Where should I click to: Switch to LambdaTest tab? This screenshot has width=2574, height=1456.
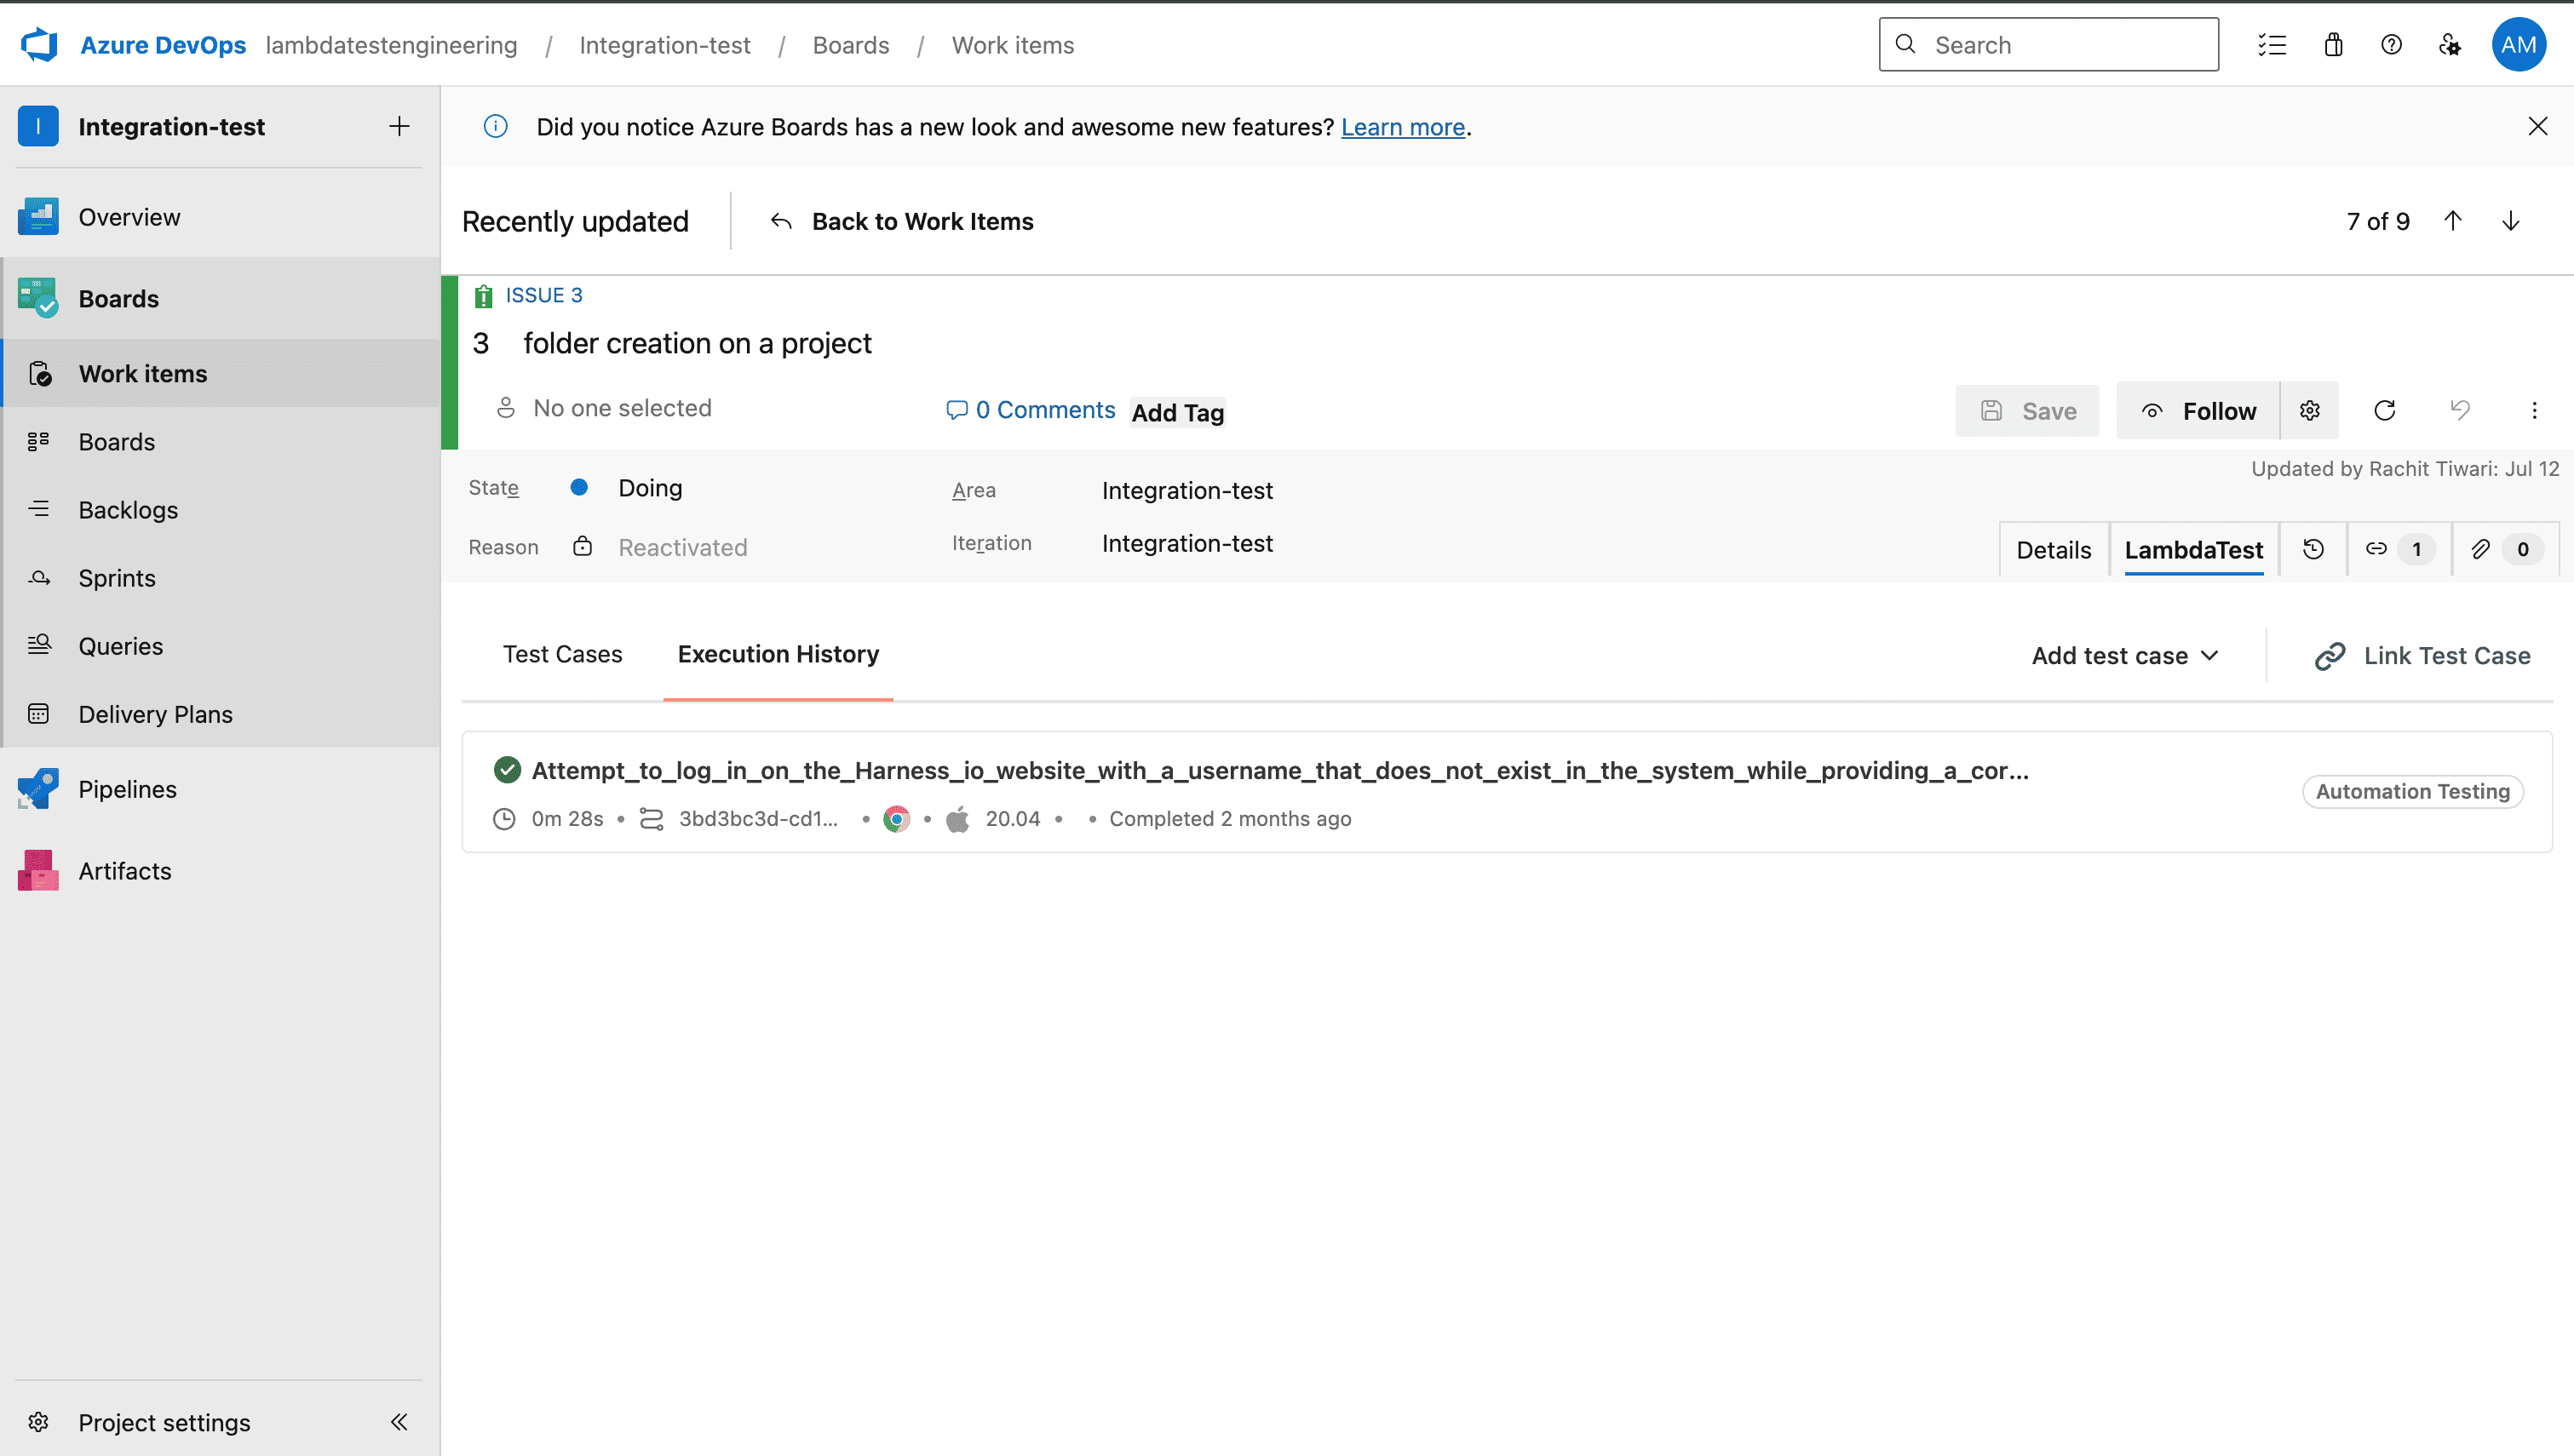point(2193,549)
